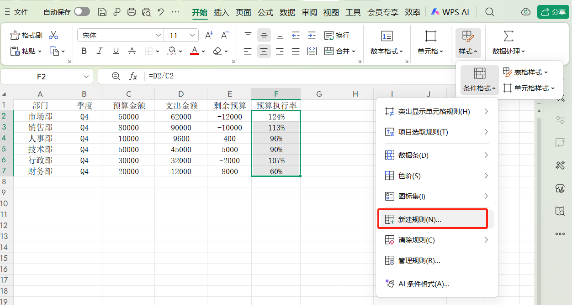Click the red font color swatch

click(x=194, y=51)
